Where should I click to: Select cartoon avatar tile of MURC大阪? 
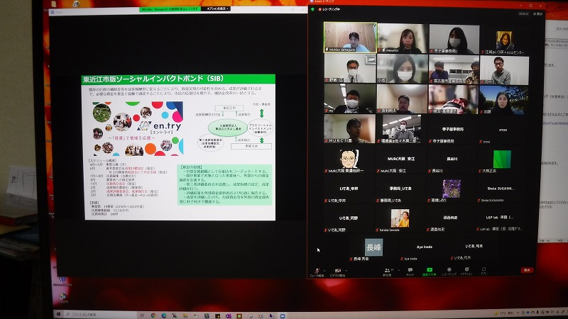pos(349,159)
